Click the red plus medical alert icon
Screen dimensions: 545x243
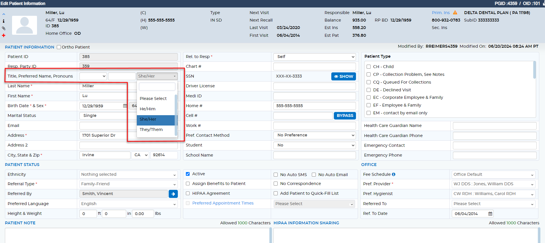click(3, 35)
